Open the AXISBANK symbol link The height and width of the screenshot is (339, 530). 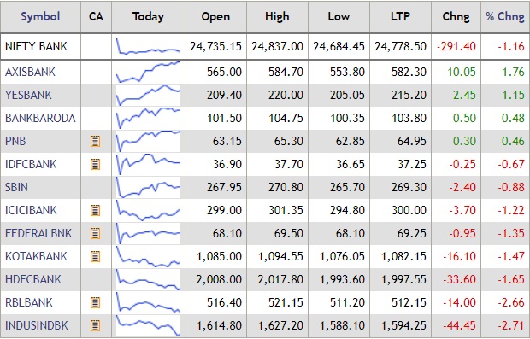pos(30,72)
